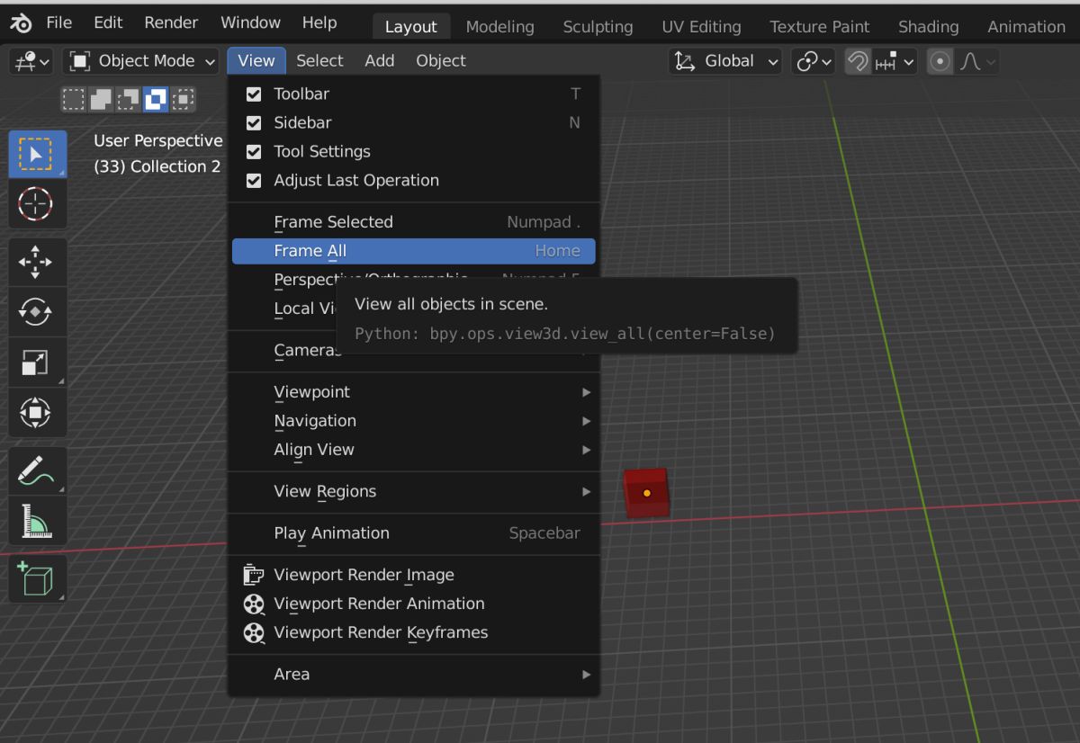Viewport: 1080px width, 743px height.
Task: Open the editor type dropdown
Action: [x=31, y=61]
